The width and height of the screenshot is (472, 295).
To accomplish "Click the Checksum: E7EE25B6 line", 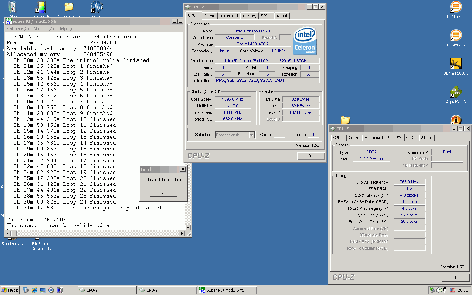I will tap(37, 219).
